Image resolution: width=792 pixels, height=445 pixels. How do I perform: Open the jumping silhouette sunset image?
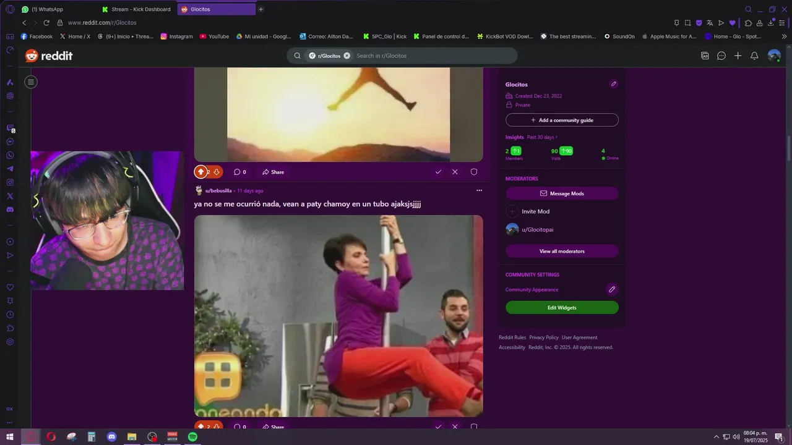point(338,114)
